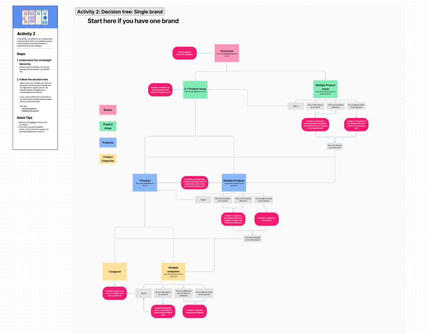
Task: Click the recommendation bubble left of 0-1 Product Areas
Action: (160, 90)
